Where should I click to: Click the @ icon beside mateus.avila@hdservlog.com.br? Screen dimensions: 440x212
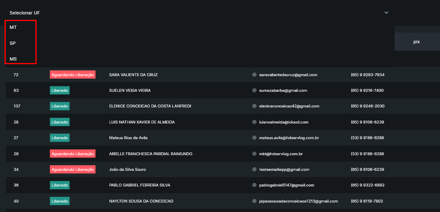254,138
